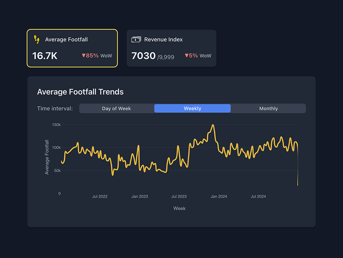The image size is (343, 258).
Task: Click the Average Footfall Trends heading
Action: [80, 92]
